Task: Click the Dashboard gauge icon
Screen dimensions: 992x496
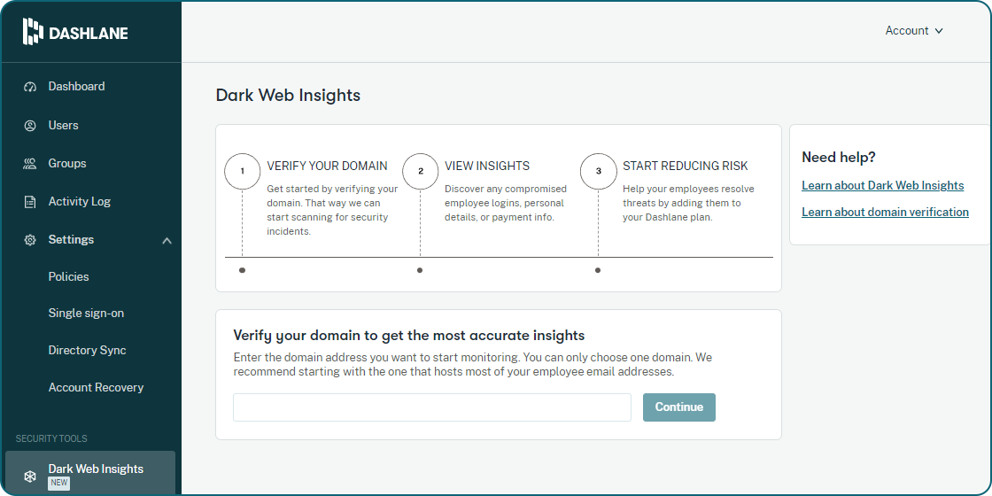Action: point(30,87)
